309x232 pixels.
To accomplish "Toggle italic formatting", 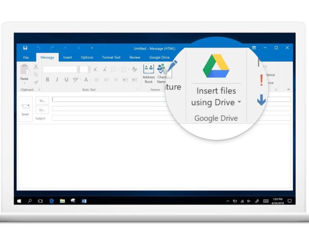I will coord(57,79).
